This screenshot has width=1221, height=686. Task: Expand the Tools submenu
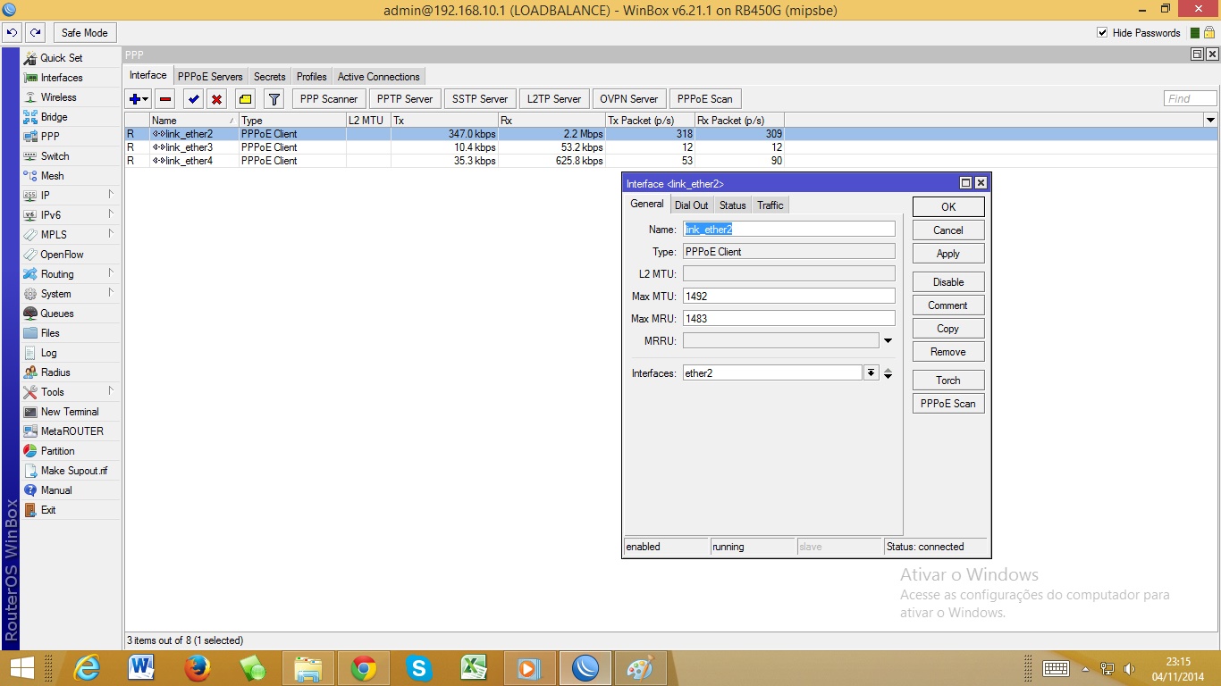(112, 391)
